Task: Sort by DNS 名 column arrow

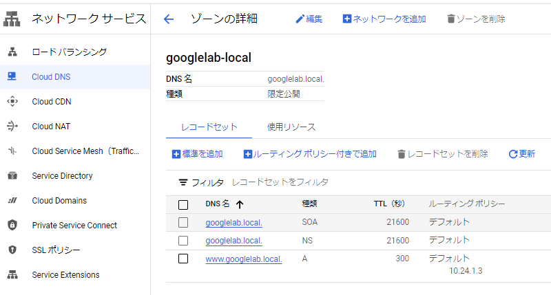Action: 240,204
